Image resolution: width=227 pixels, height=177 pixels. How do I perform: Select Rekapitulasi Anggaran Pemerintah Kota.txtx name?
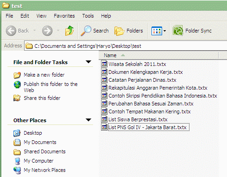click(x=158, y=88)
